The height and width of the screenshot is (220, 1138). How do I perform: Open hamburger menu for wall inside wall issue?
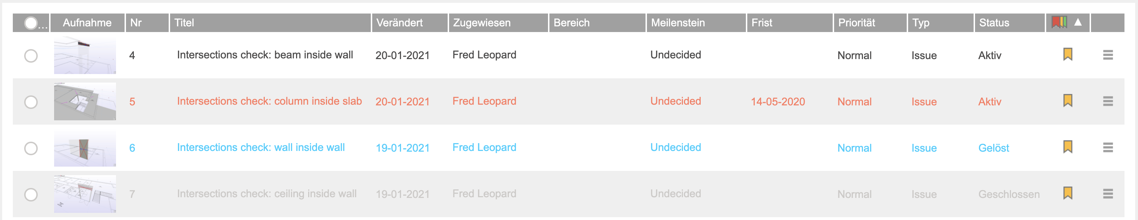pyautogui.click(x=1107, y=147)
